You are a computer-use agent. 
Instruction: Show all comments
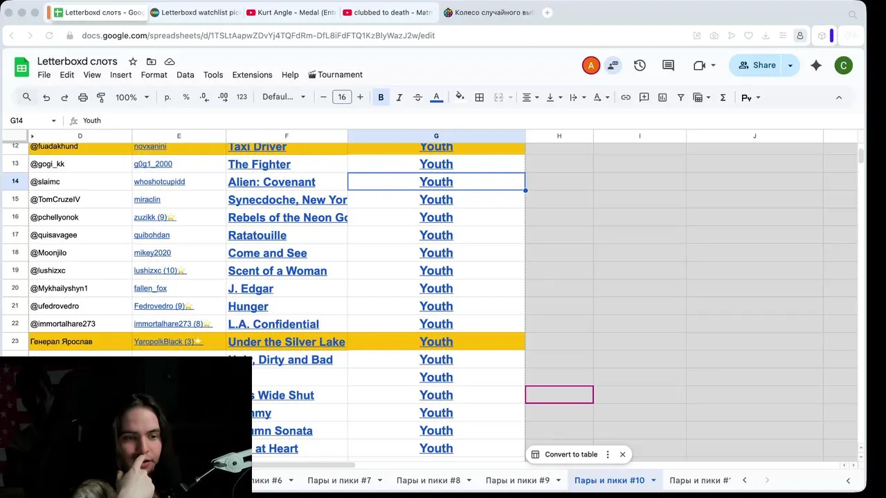pos(668,65)
